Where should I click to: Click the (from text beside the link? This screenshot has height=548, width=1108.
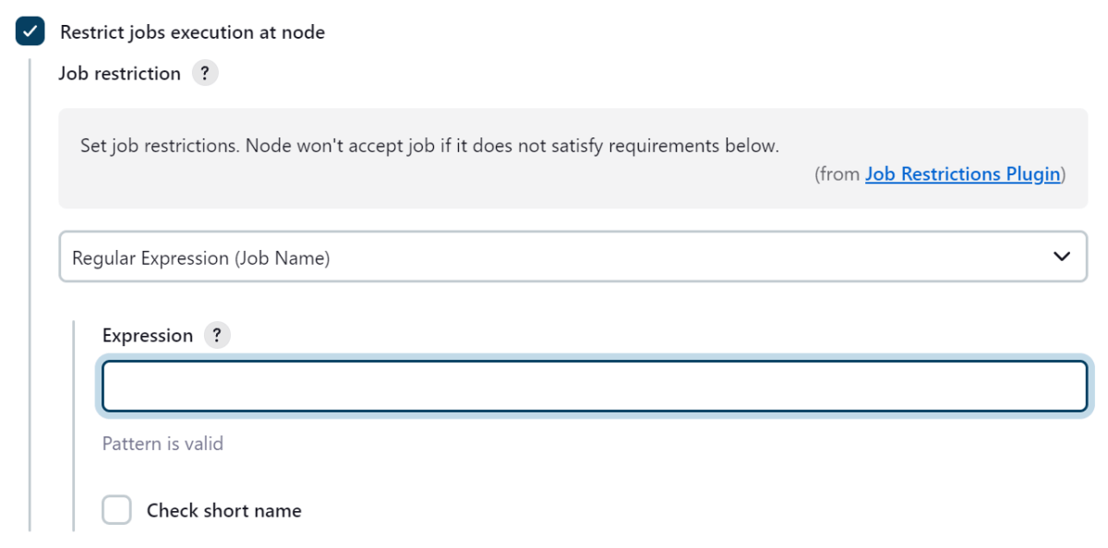[838, 174]
